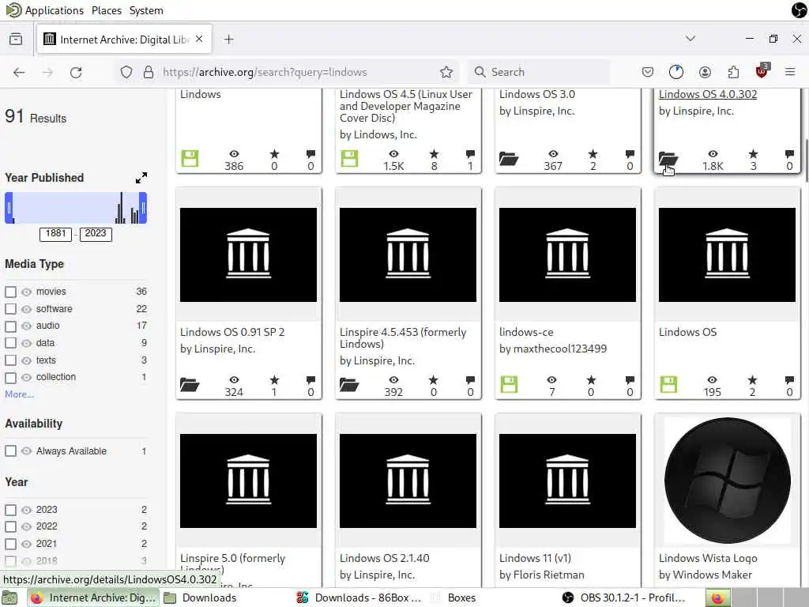Reload the current page
This screenshot has width=809, height=607.
(76, 72)
